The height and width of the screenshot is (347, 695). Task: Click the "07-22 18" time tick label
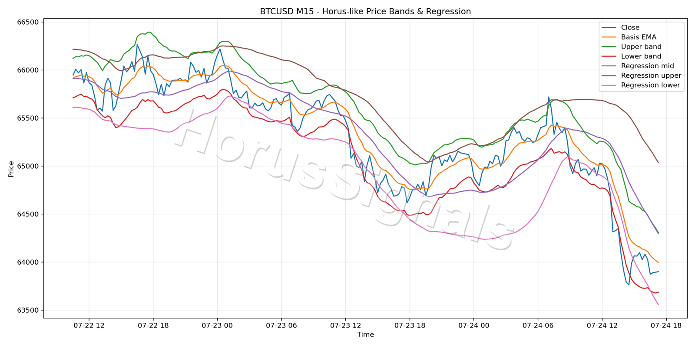(x=153, y=325)
